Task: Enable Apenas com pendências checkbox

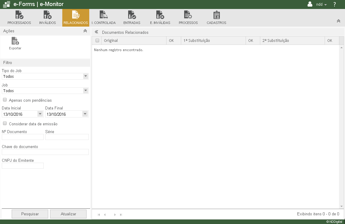Action: (5, 100)
